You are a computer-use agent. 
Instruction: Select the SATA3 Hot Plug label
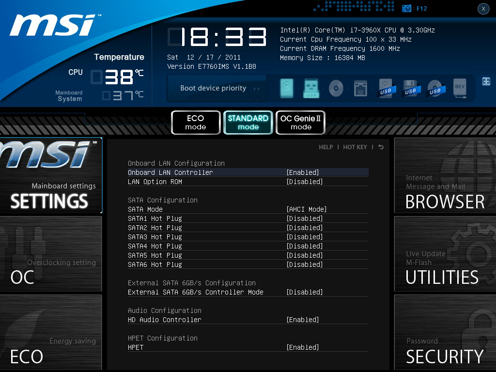pos(155,236)
